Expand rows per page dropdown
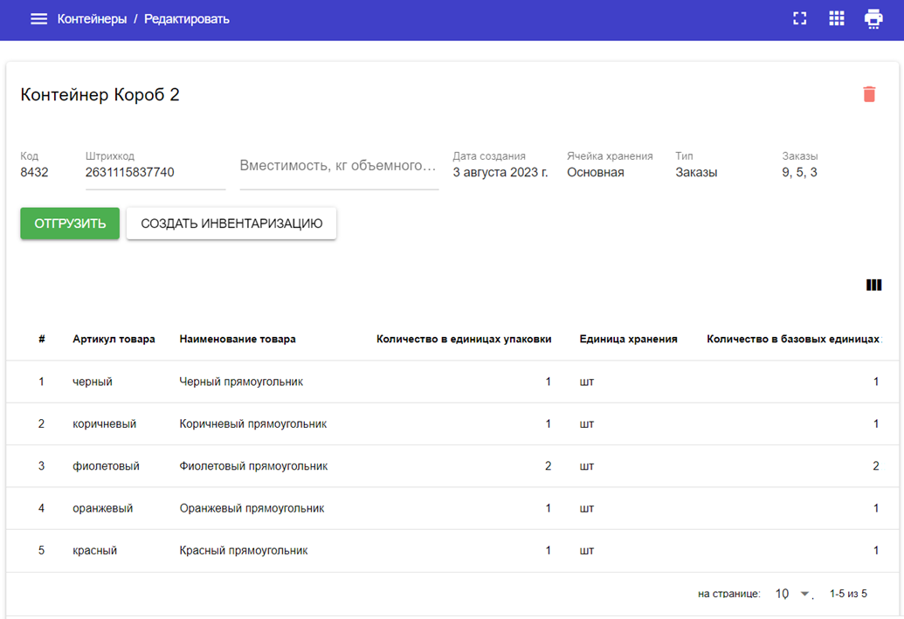Screen dimensions: 904x619 point(793,594)
